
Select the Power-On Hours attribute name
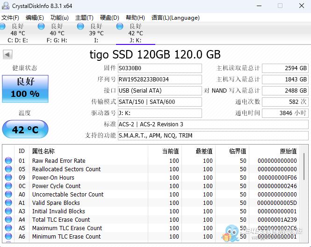(53, 178)
